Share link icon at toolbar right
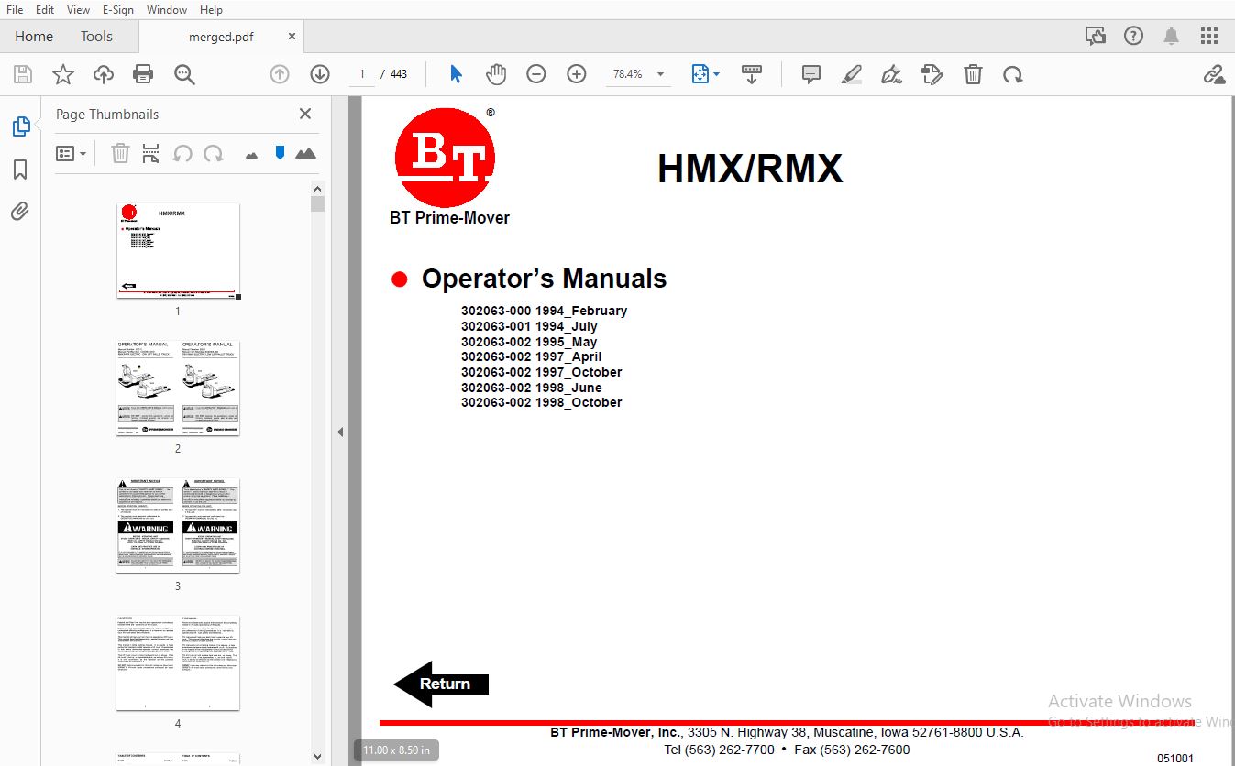 pyautogui.click(x=1214, y=74)
